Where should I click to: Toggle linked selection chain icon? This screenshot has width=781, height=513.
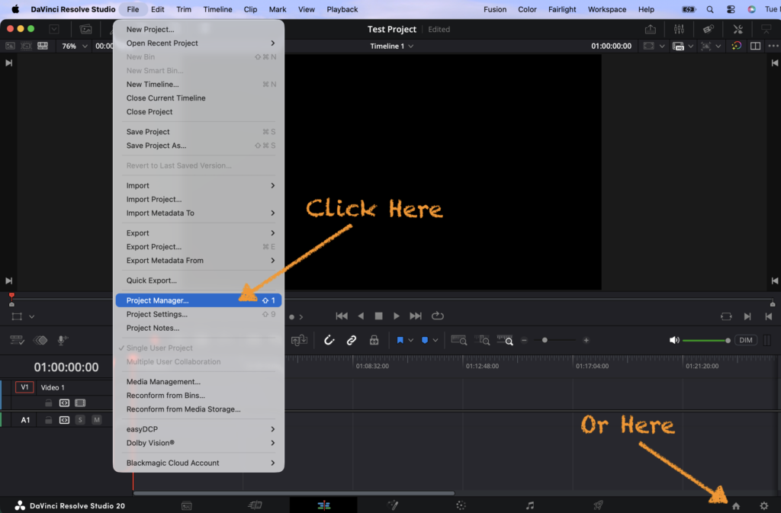coord(352,340)
